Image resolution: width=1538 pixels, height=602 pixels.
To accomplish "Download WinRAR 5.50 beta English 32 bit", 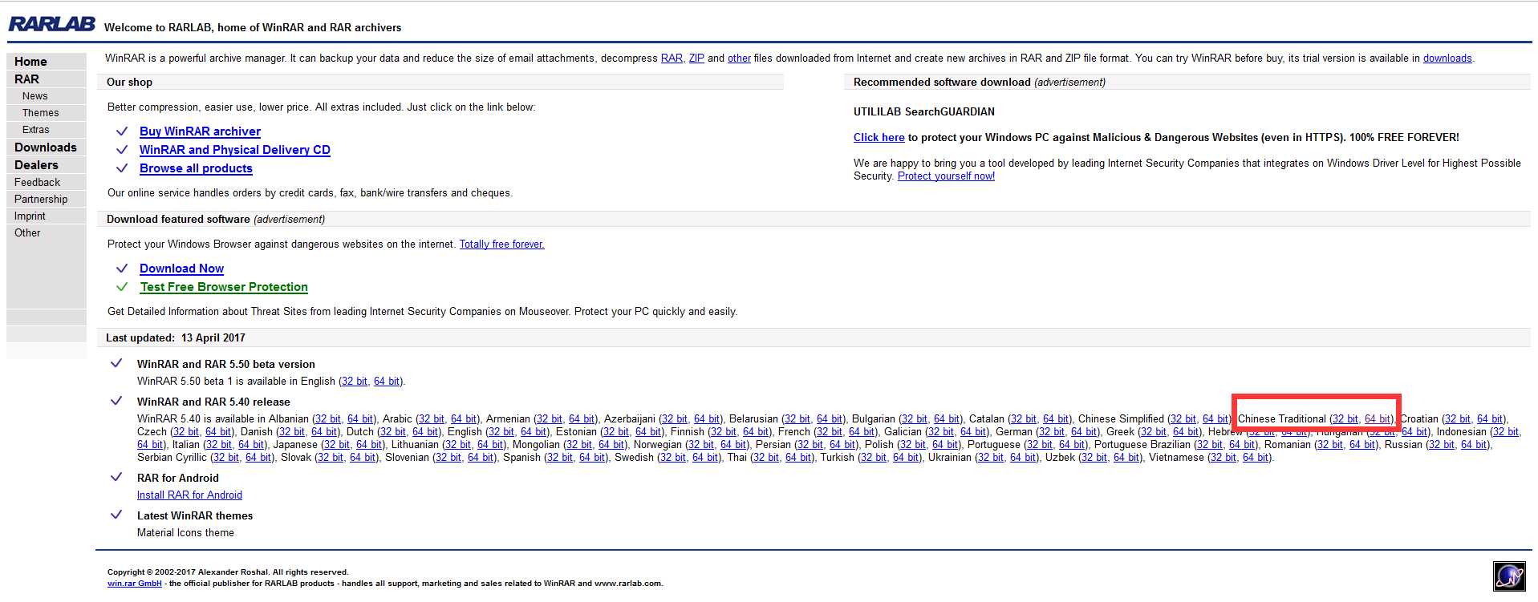I will point(355,382).
